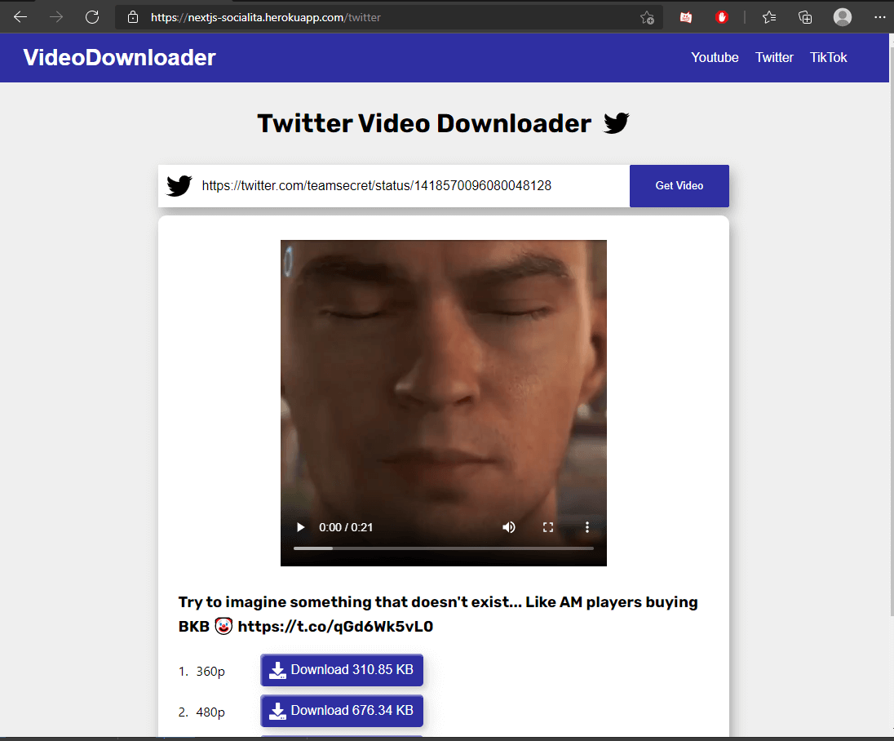Click the Twitter Video Downloader heading
The width and height of the screenshot is (894, 741).
(x=424, y=123)
